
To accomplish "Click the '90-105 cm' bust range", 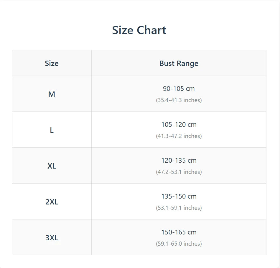I will pos(179,89).
